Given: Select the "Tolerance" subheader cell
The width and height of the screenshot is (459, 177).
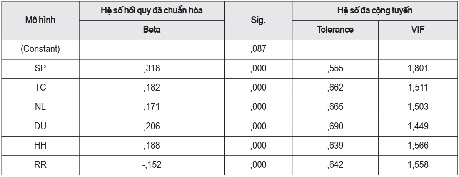Looking at the screenshot, I should tap(330, 29).
